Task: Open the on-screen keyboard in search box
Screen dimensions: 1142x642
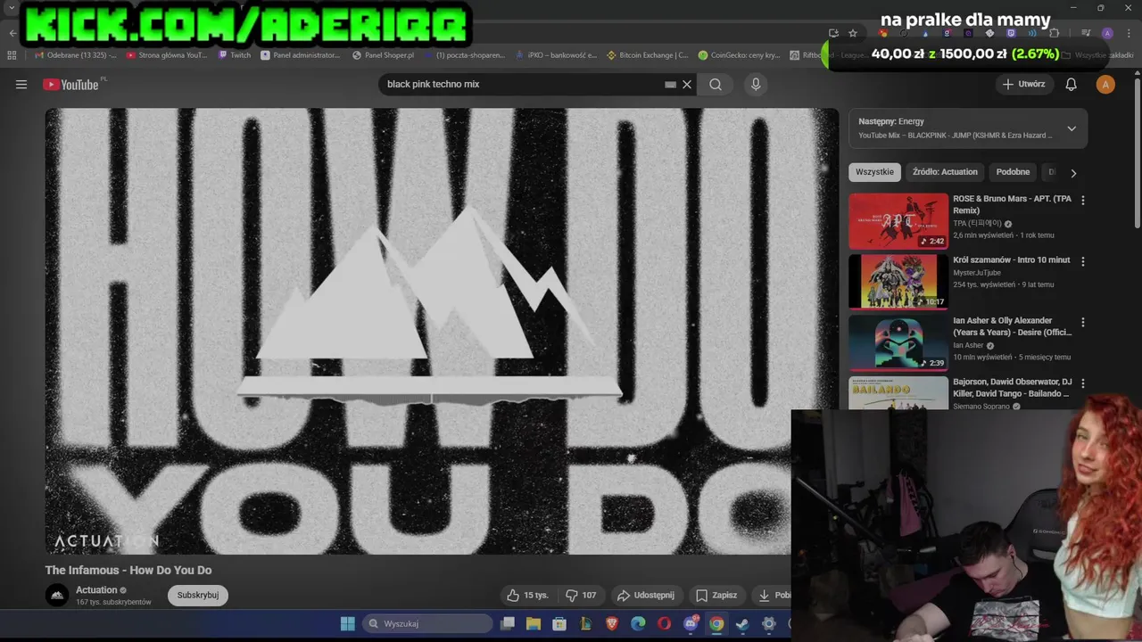Action: coord(670,85)
